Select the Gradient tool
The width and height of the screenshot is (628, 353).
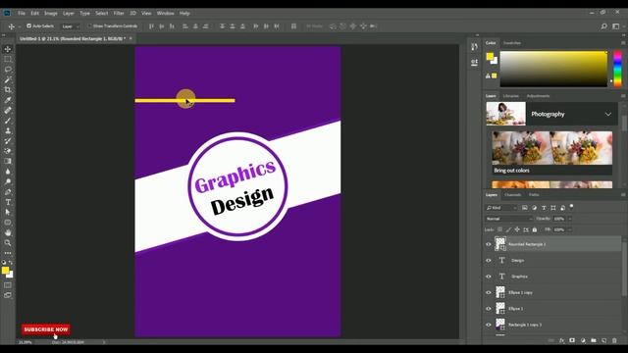8,161
